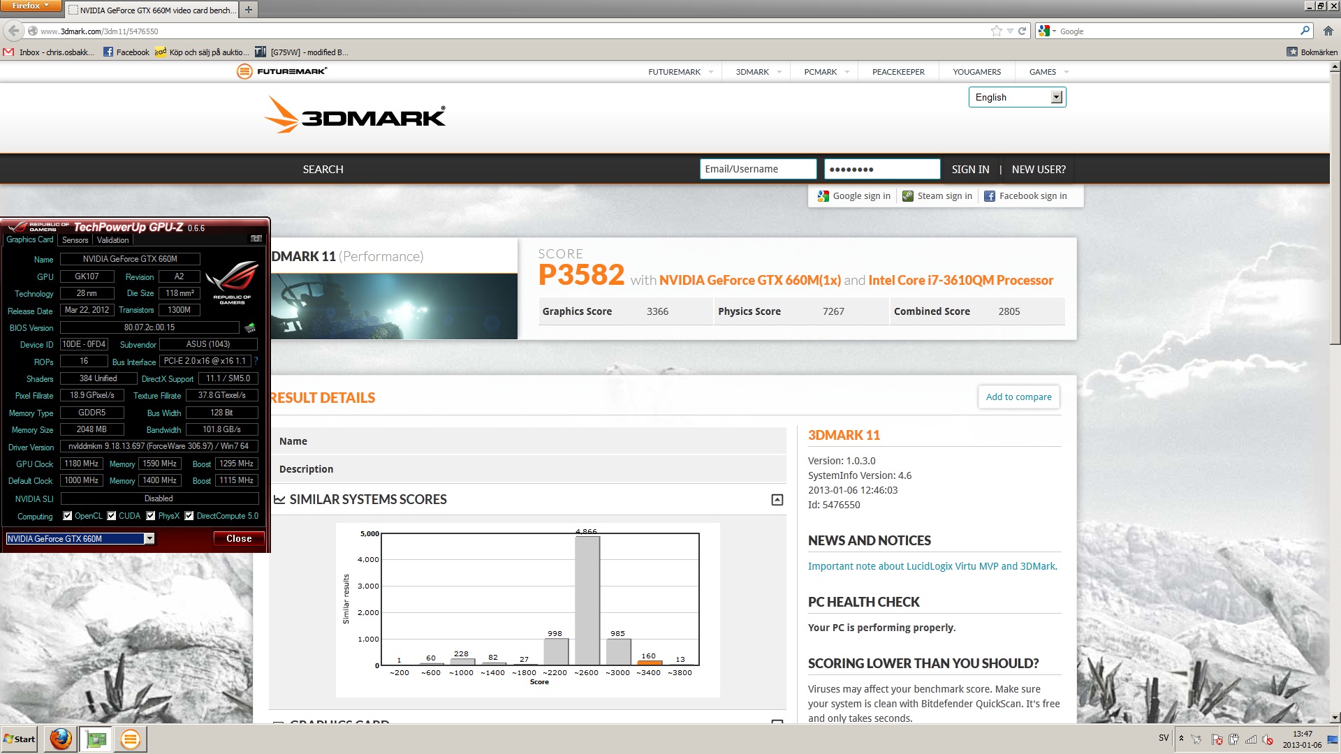The width and height of the screenshot is (1341, 754).
Task: Open the Action Center flag tray icon
Action: (1217, 739)
